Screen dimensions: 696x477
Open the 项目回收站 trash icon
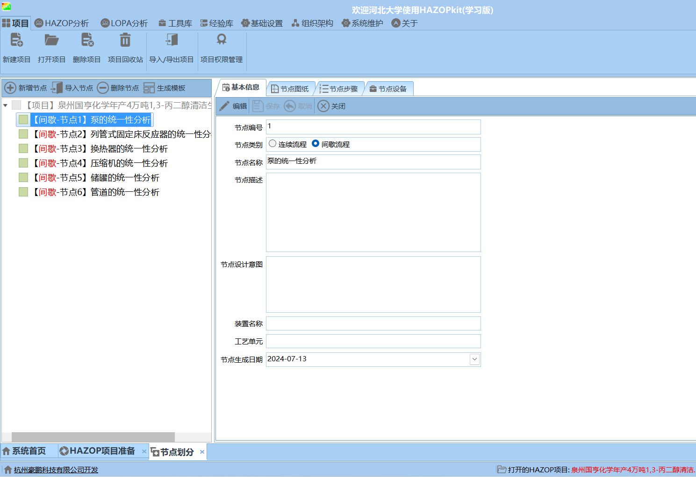(125, 40)
